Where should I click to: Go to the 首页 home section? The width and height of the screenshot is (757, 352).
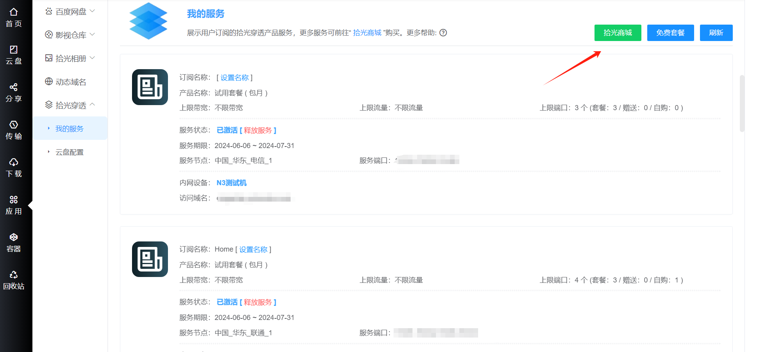[x=14, y=18]
